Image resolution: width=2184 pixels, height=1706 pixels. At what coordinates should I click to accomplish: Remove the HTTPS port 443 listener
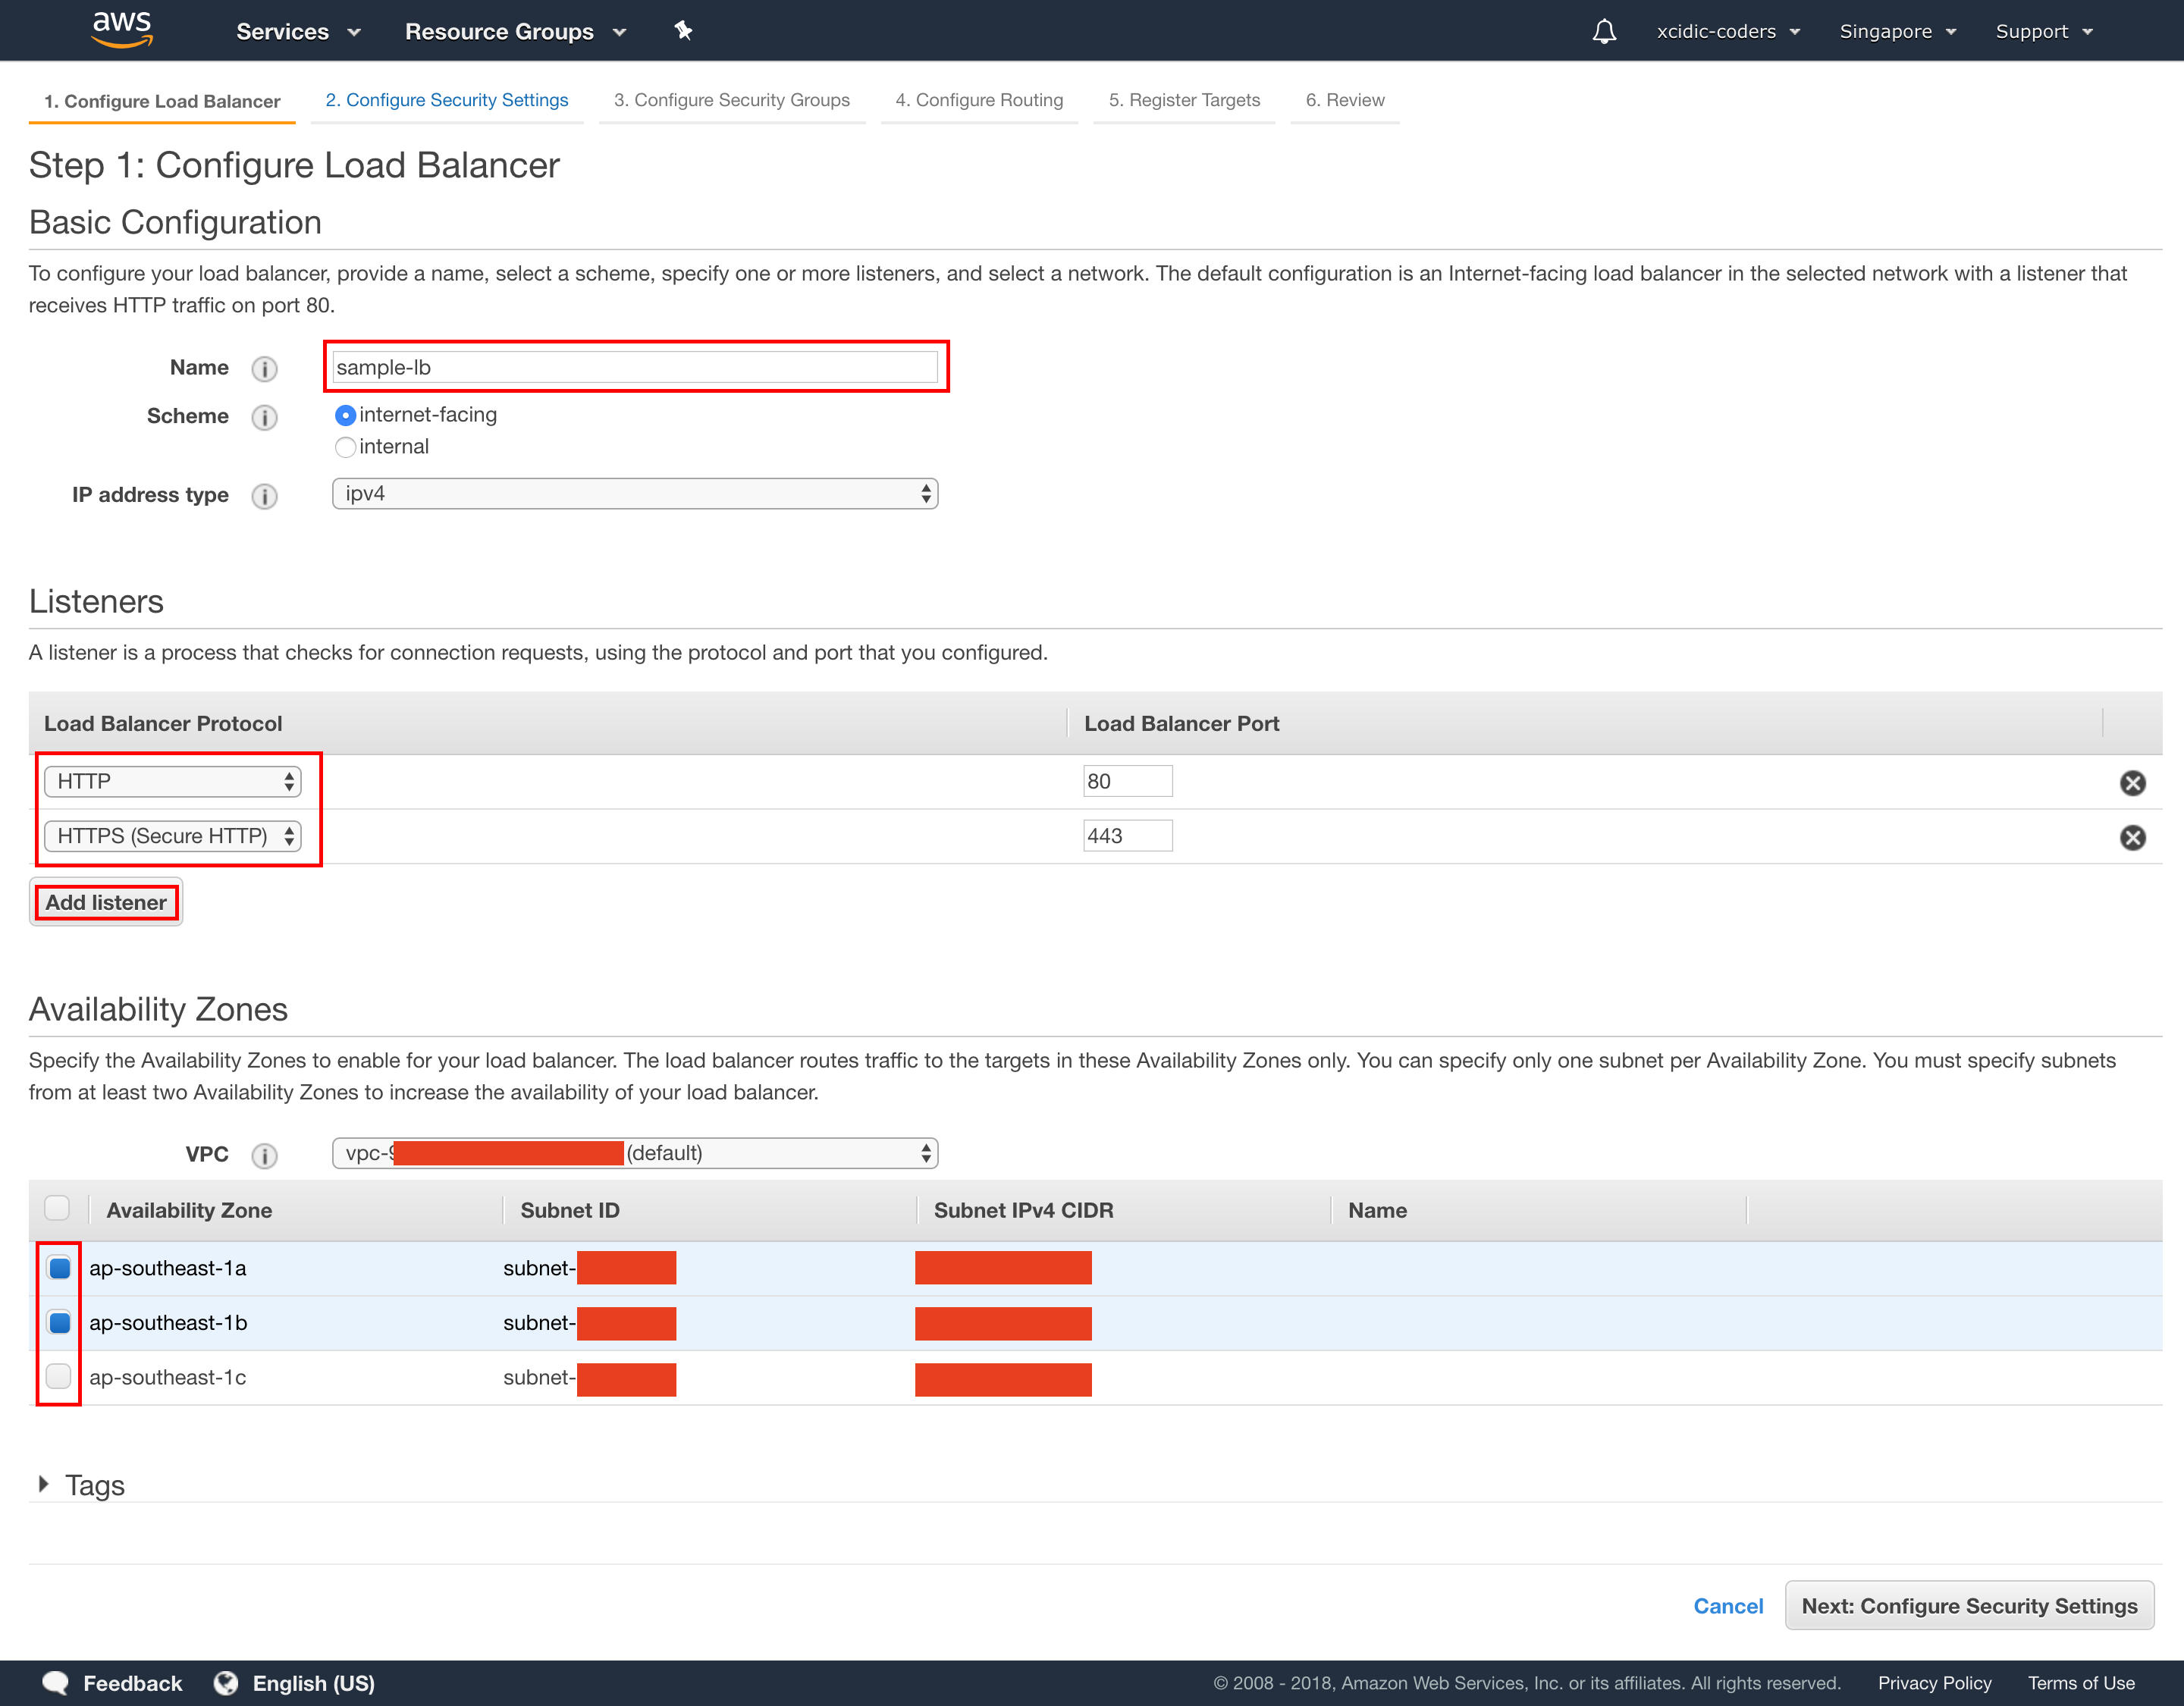click(2132, 838)
